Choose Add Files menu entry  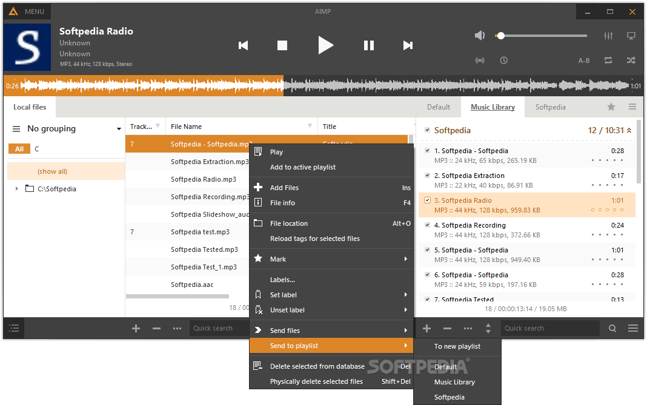point(331,188)
